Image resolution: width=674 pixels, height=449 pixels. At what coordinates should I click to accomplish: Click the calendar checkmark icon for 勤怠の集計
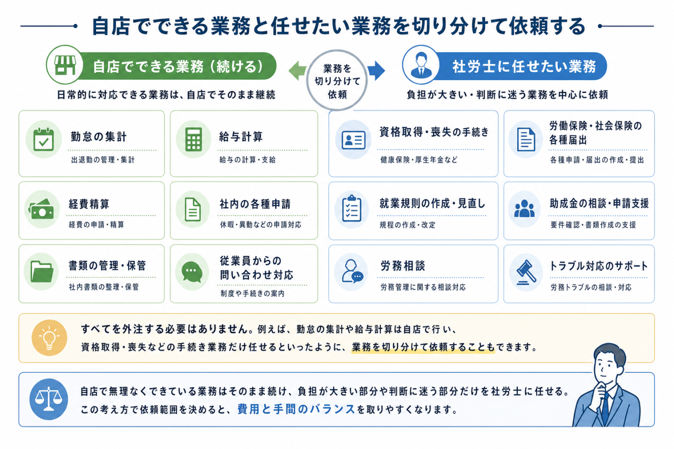[43, 140]
